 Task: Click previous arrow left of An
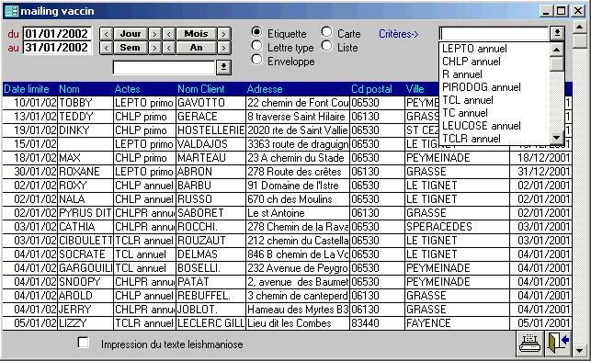pos(169,48)
